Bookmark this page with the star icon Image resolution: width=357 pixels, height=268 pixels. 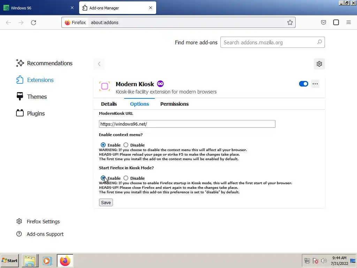point(290,22)
